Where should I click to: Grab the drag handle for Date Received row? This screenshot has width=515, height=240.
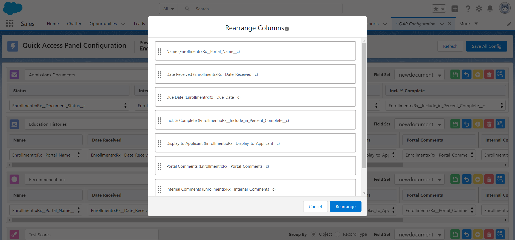tap(160, 74)
